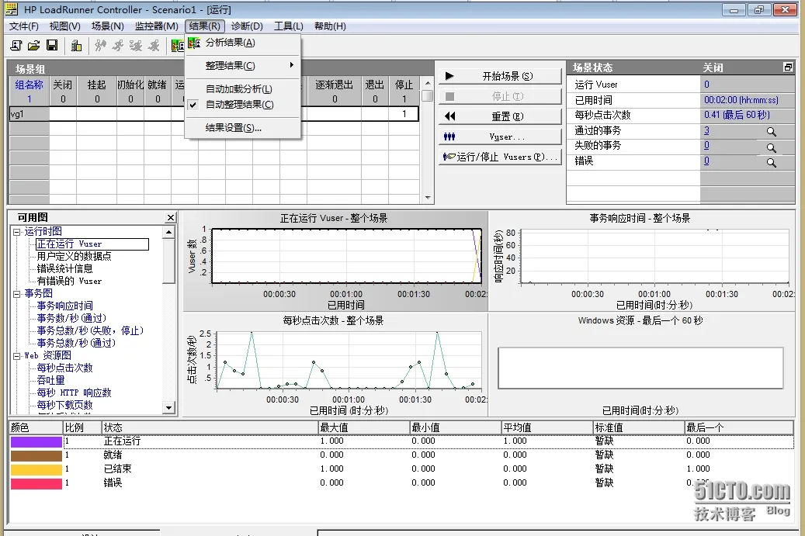Close the 可用图 panel with its X
The height and width of the screenshot is (536, 805).
[x=171, y=217]
